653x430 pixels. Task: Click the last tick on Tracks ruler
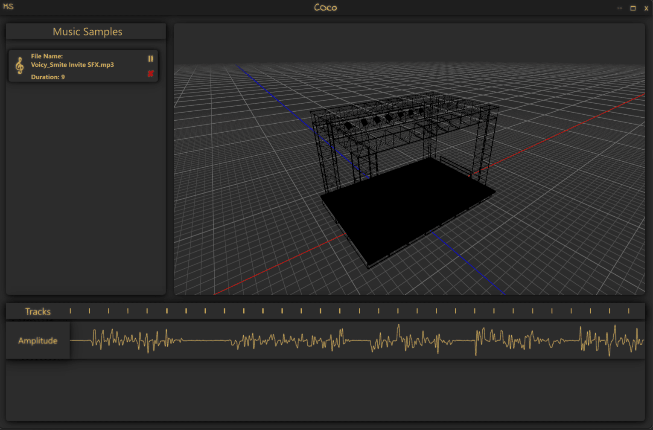click(x=629, y=311)
